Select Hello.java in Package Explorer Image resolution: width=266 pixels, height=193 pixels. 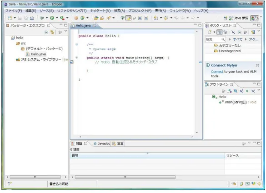click(x=36, y=54)
